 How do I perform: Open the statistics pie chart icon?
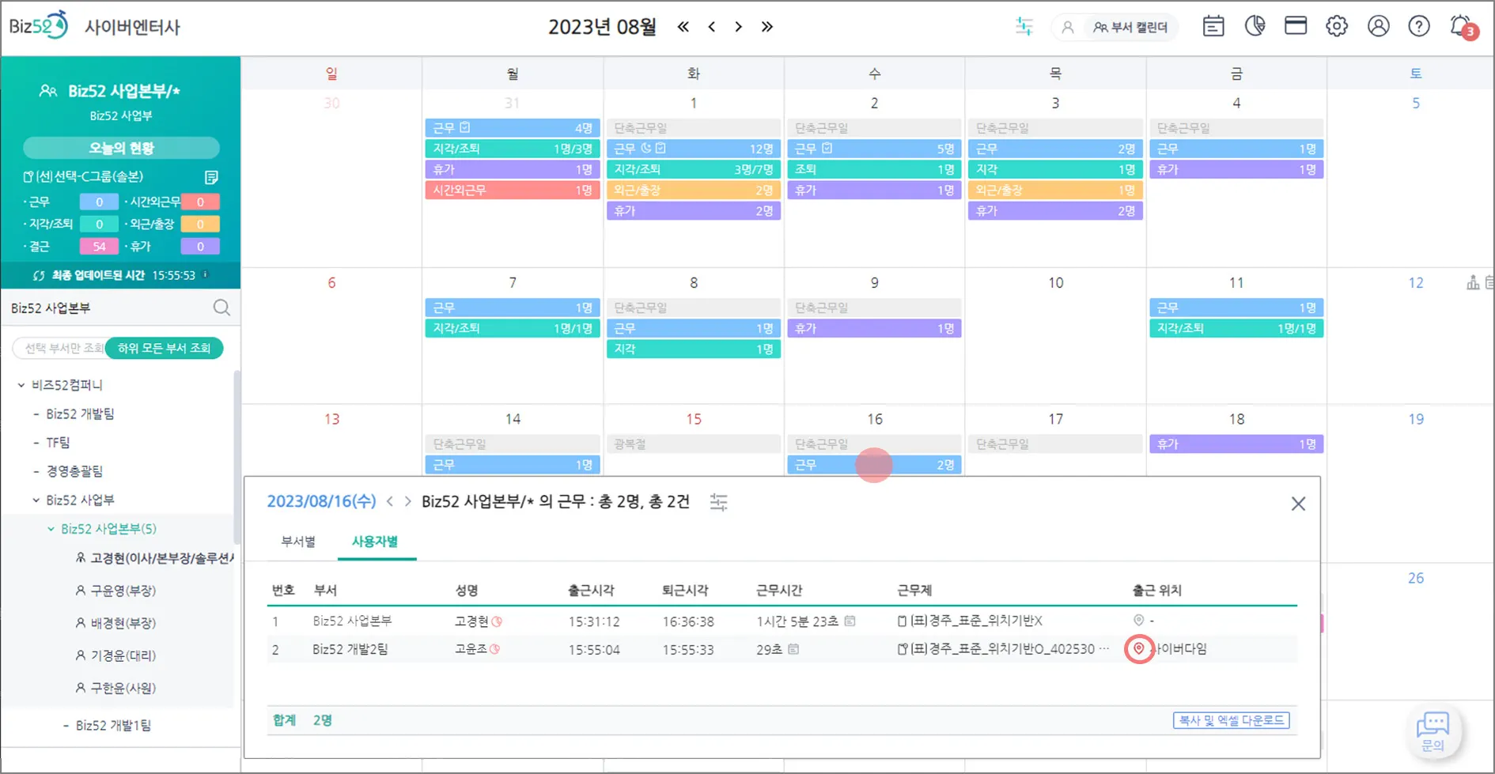(x=1255, y=26)
